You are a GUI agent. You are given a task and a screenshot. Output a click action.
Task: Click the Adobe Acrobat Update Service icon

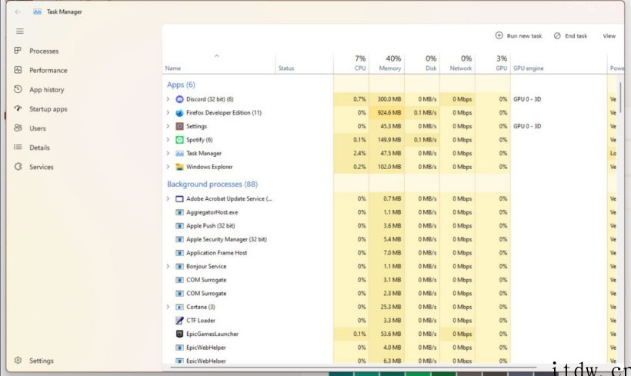tap(179, 198)
